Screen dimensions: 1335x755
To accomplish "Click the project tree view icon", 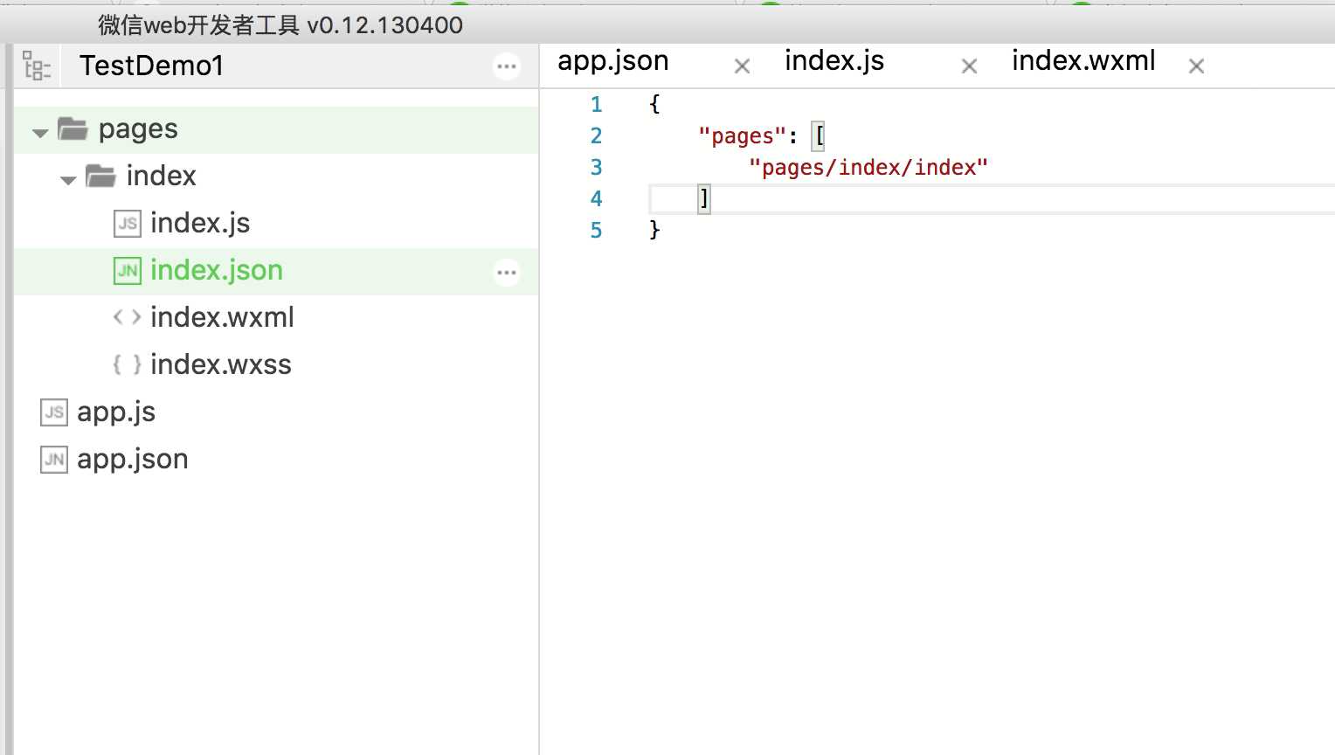I will coord(37,66).
